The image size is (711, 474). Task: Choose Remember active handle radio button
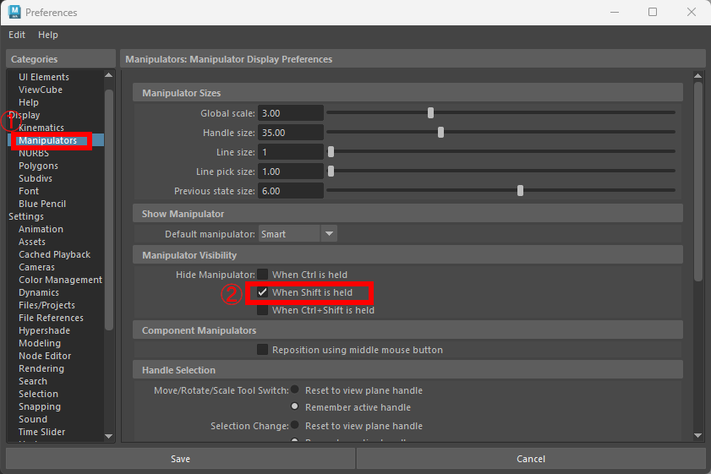tap(295, 407)
